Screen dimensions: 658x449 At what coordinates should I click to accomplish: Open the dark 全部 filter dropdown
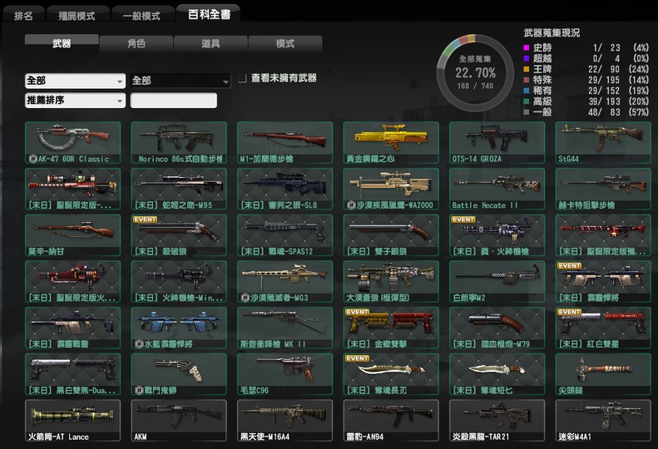pos(181,81)
